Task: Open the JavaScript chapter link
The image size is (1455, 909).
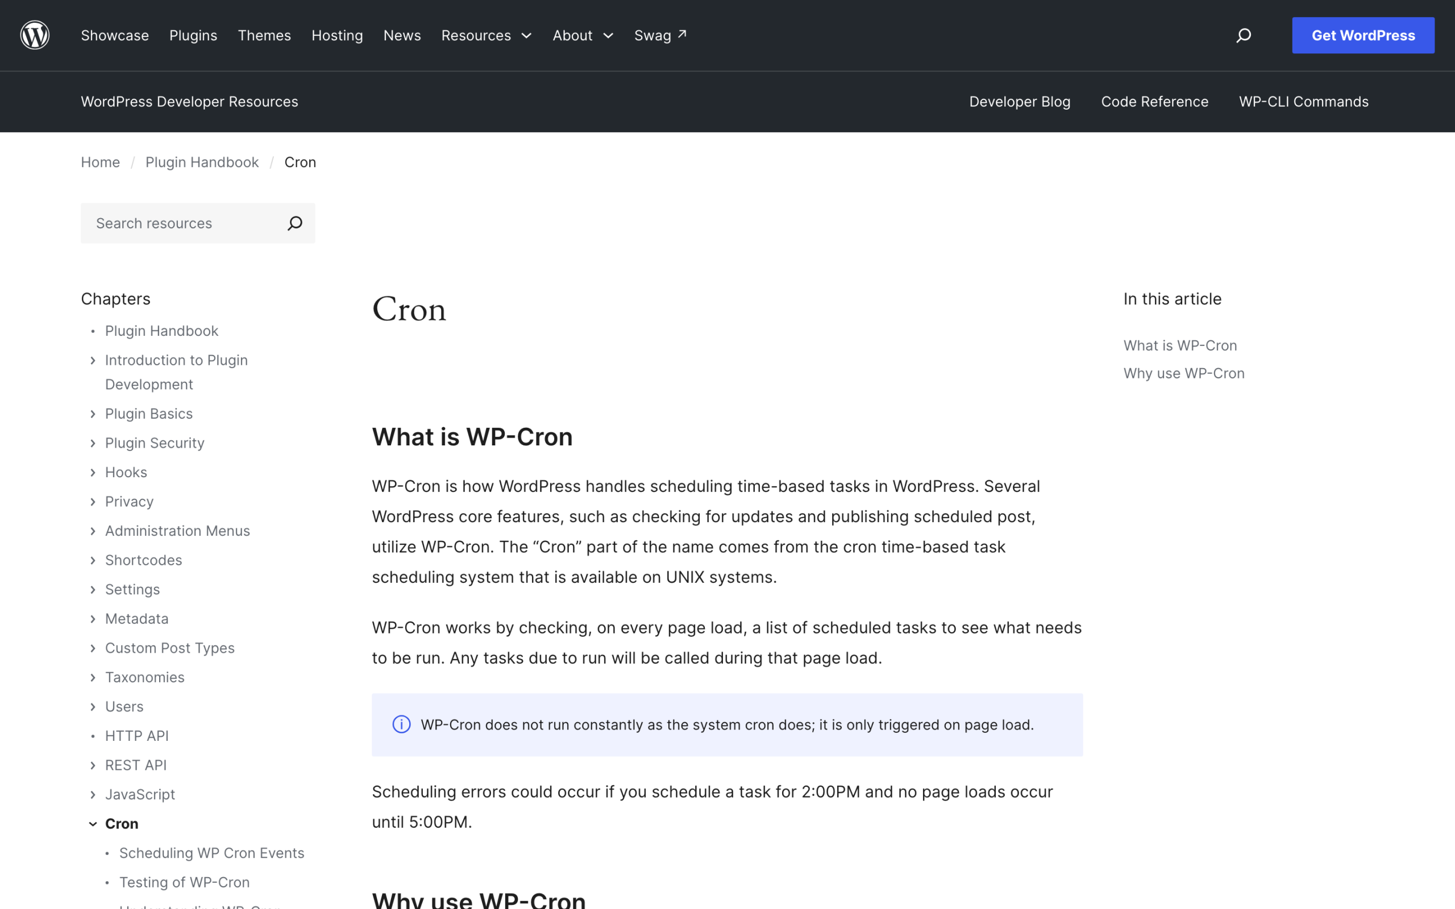Action: point(140,795)
